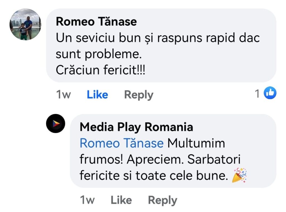This screenshot has width=286, height=212.
Task: Click the word 'Sarbatori' in the reply
Action: click(x=214, y=159)
